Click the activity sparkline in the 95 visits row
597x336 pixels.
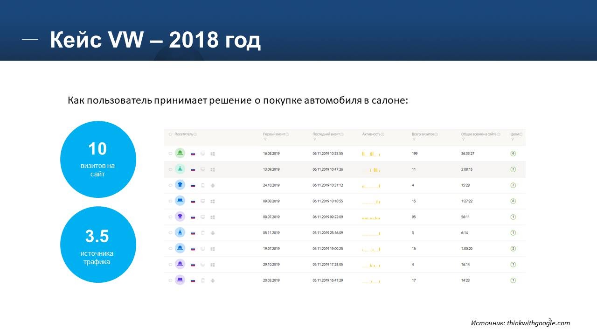pyautogui.click(x=371, y=217)
